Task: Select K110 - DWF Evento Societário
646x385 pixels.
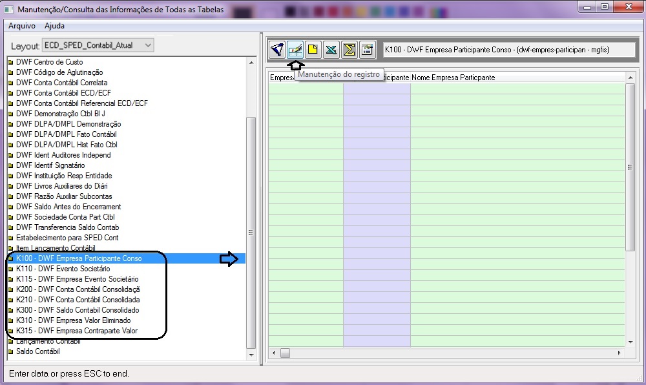Action: pyautogui.click(x=63, y=269)
